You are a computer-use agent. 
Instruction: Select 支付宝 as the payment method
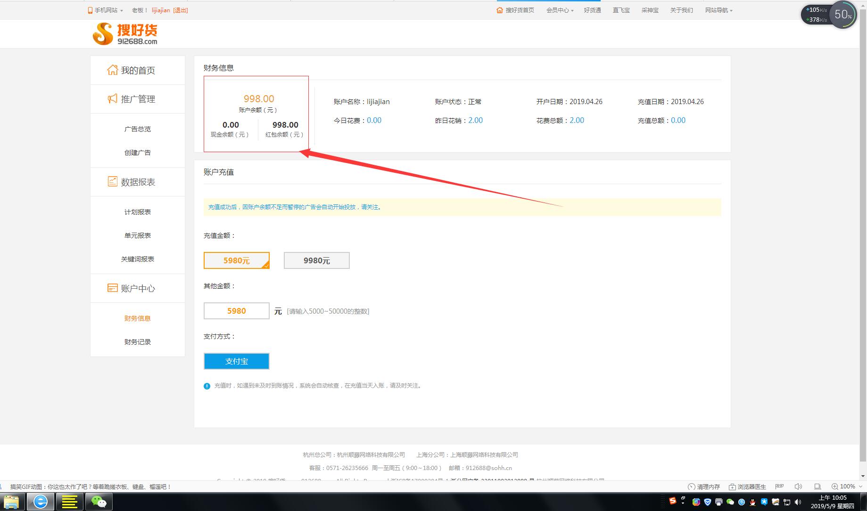(x=236, y=361)
